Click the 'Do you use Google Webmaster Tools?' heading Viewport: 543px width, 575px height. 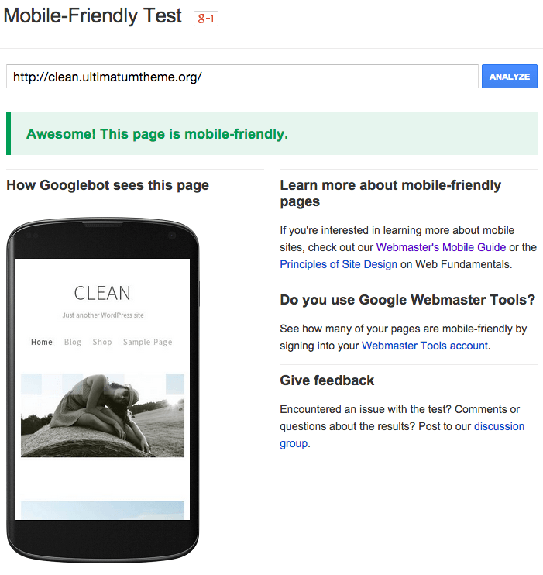[407, 300]
